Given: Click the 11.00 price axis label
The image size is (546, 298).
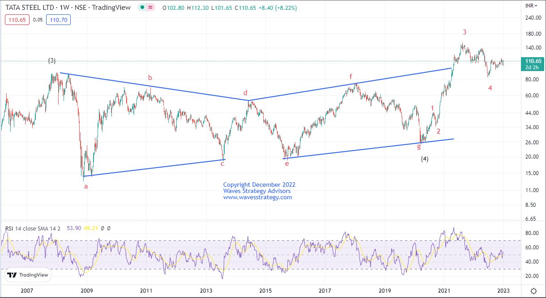Looking at the screenshot, I should (531, 190).
